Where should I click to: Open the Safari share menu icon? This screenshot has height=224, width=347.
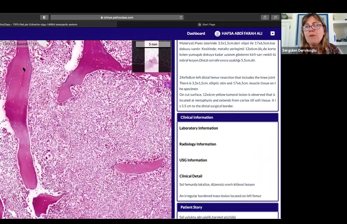click(x=265, y=17)
